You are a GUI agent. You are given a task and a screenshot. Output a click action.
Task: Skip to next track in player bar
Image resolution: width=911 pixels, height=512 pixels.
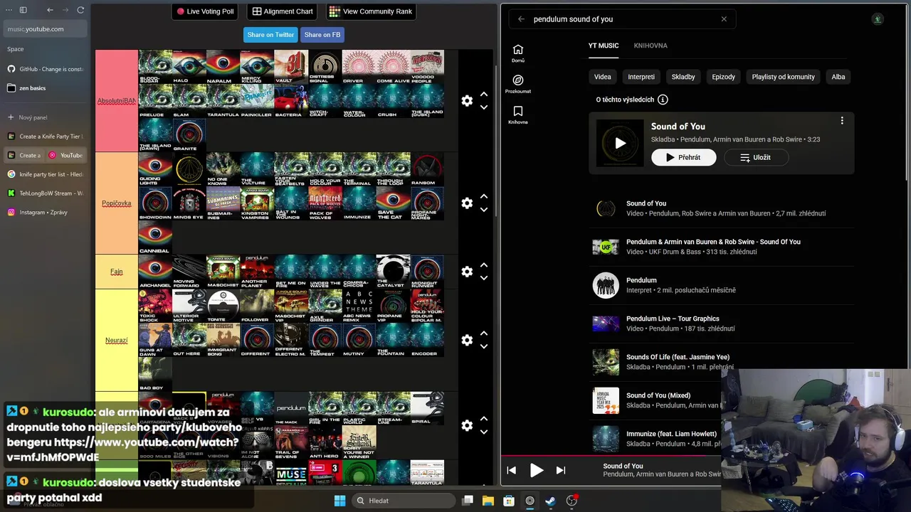click(561, 470)
